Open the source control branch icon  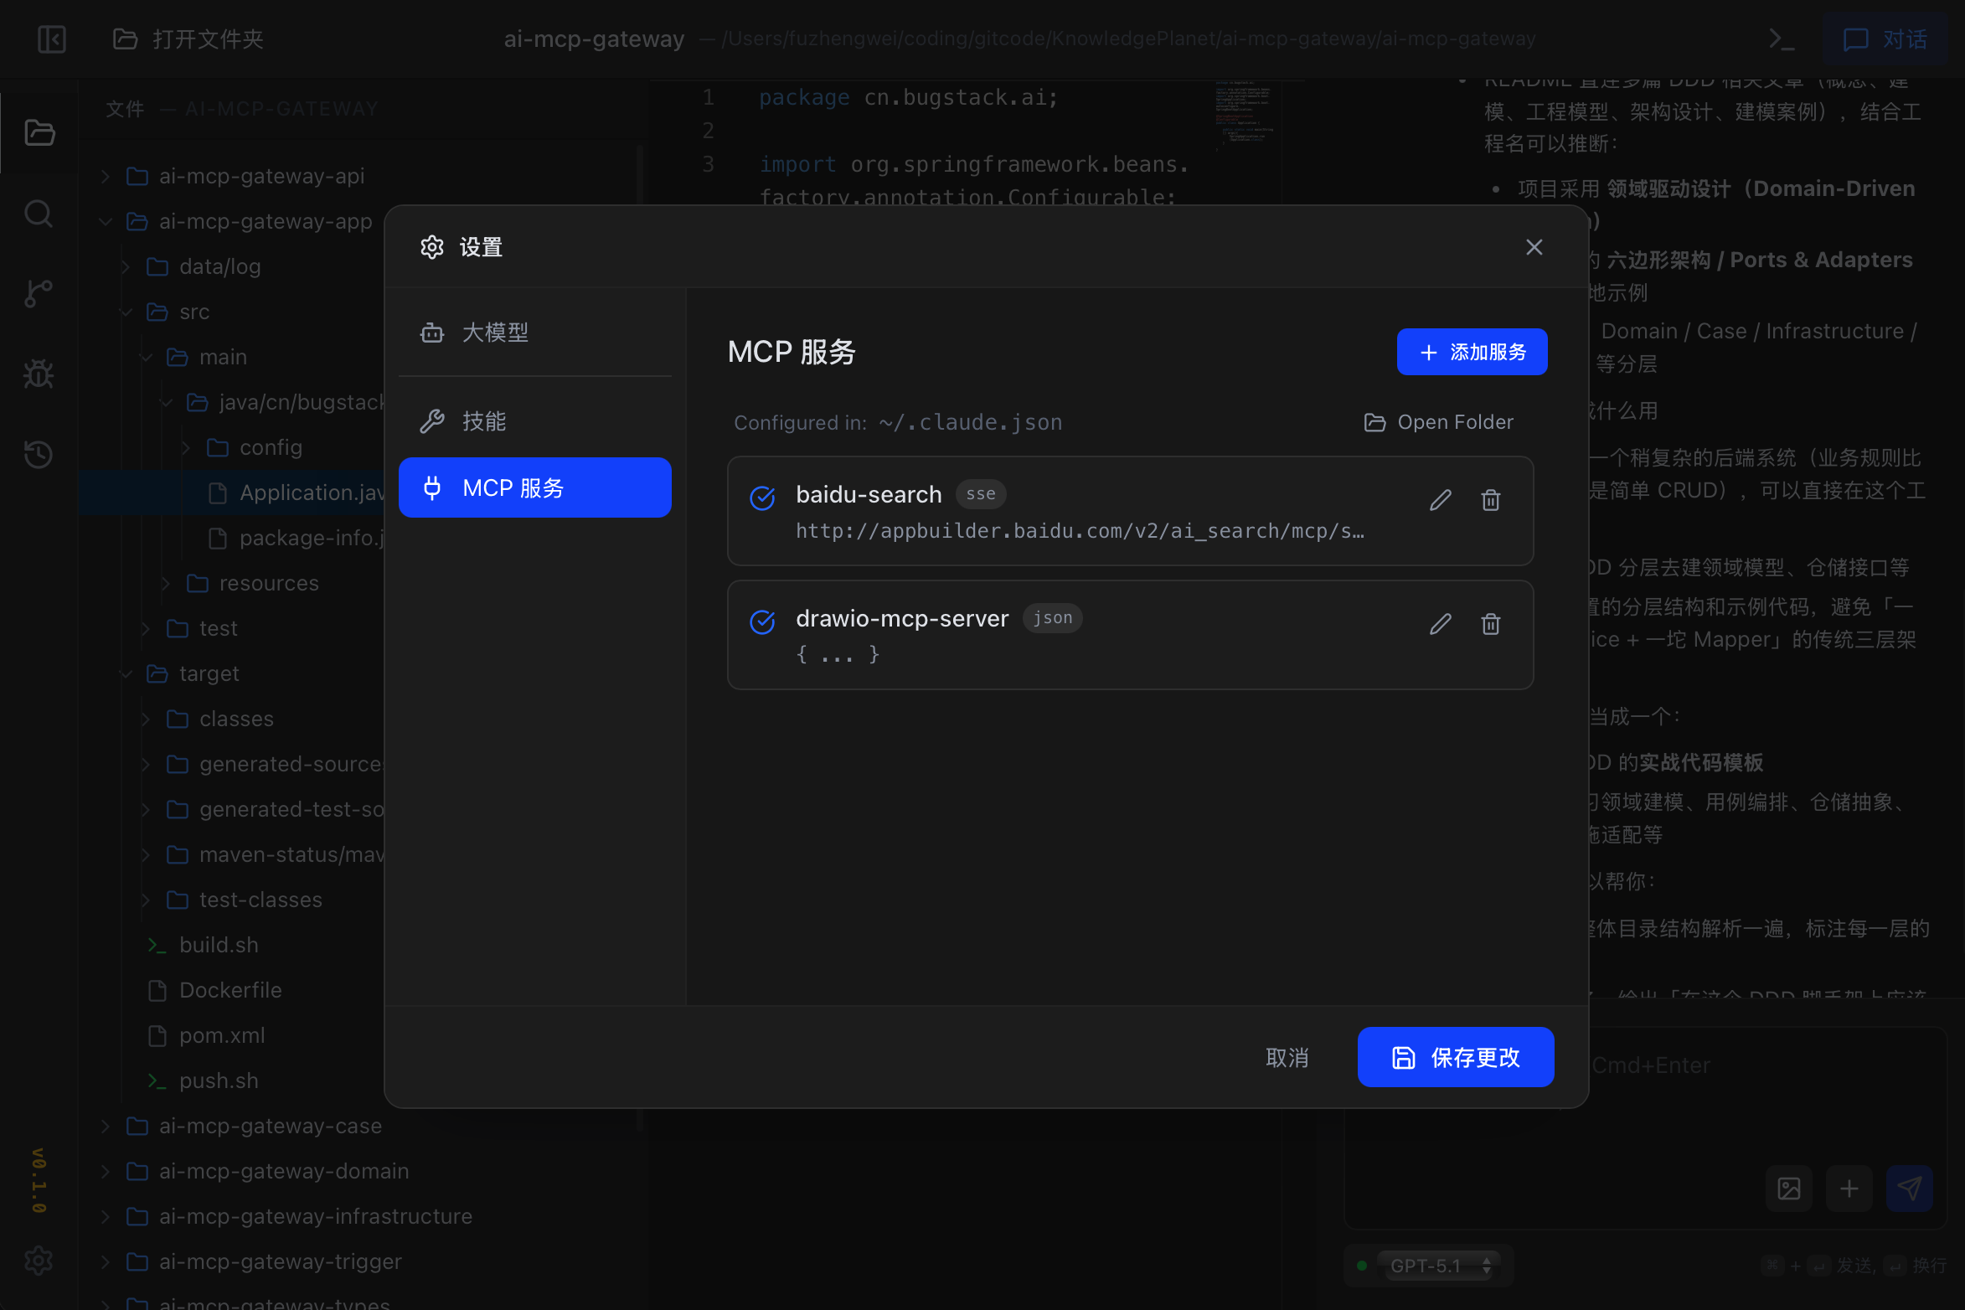pos(39,294)
